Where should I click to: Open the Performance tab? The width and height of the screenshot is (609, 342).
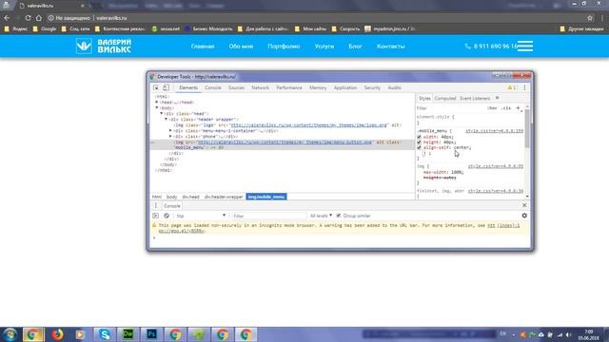pos(289,88)
